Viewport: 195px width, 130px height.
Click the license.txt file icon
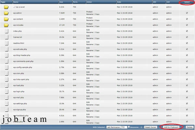coord(6,37)
